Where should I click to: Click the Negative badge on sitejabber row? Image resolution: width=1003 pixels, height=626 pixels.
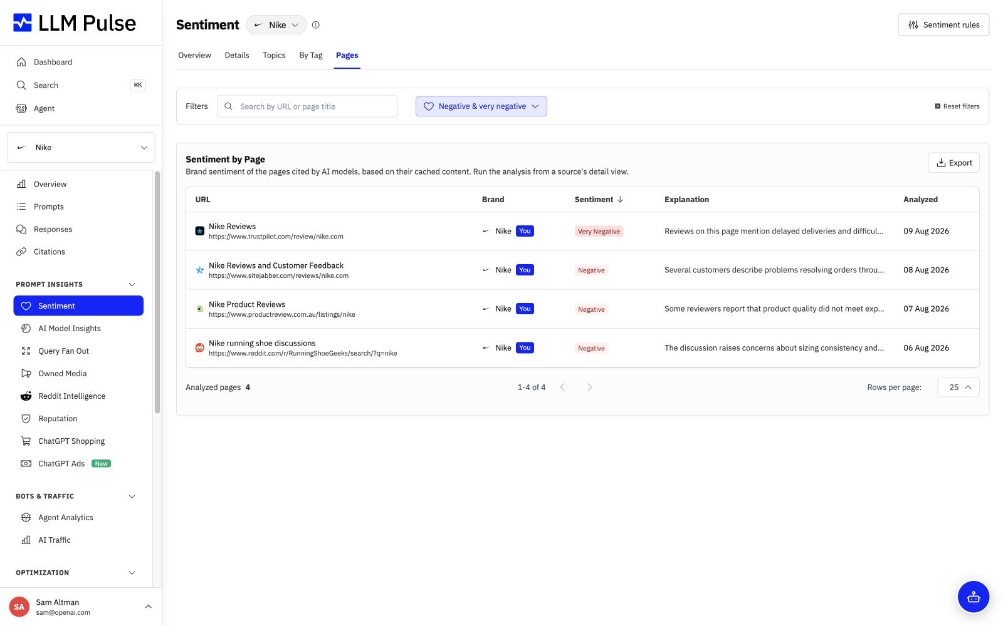(591, 270)
